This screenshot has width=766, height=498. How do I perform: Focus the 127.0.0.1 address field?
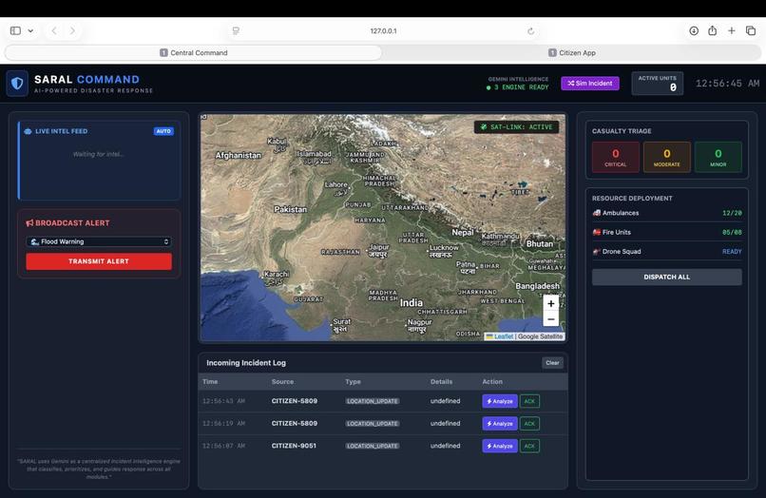(384, 30)
